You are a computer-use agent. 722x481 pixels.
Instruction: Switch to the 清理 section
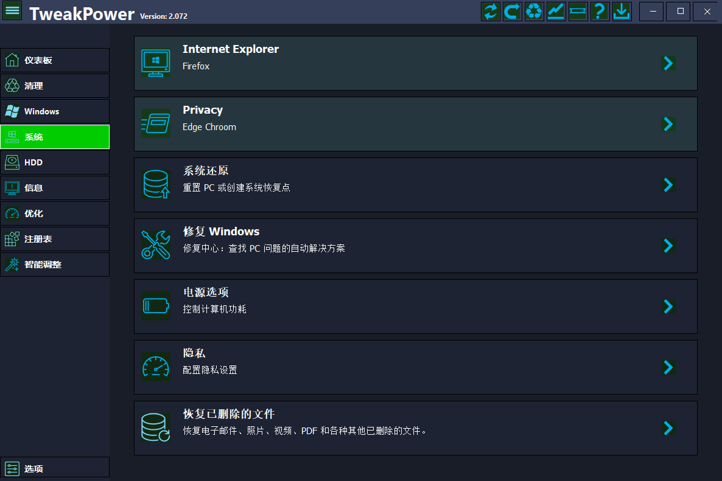[x=55, y=86]
